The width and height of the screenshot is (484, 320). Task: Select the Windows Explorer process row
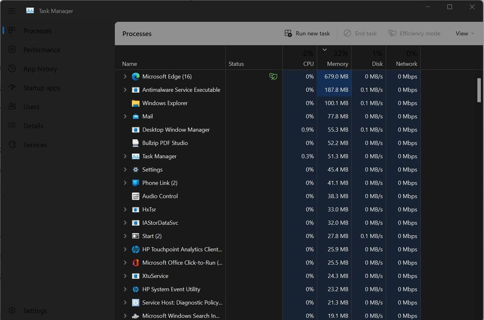point(165,103)
